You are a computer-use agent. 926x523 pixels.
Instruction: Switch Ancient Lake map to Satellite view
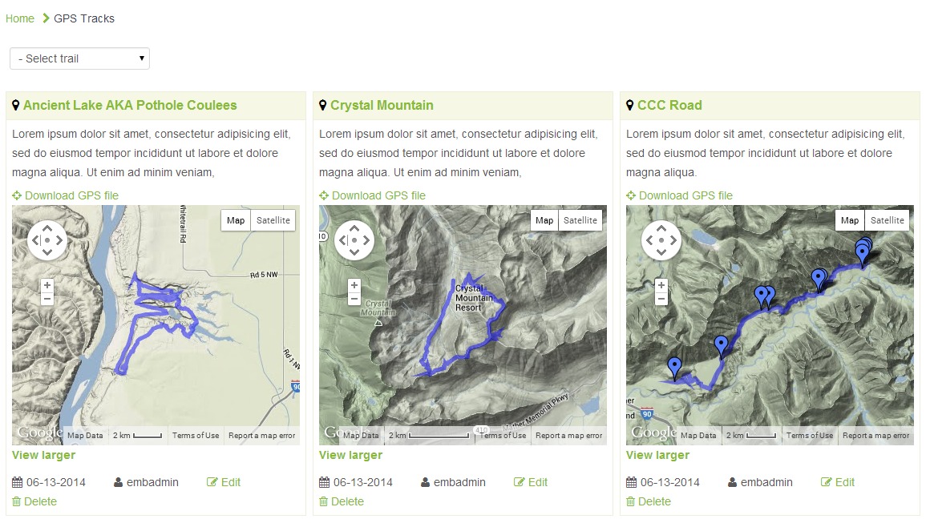(273, 220)
